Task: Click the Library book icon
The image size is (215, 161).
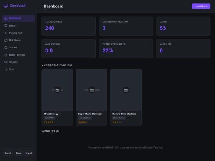Action: 6,25
